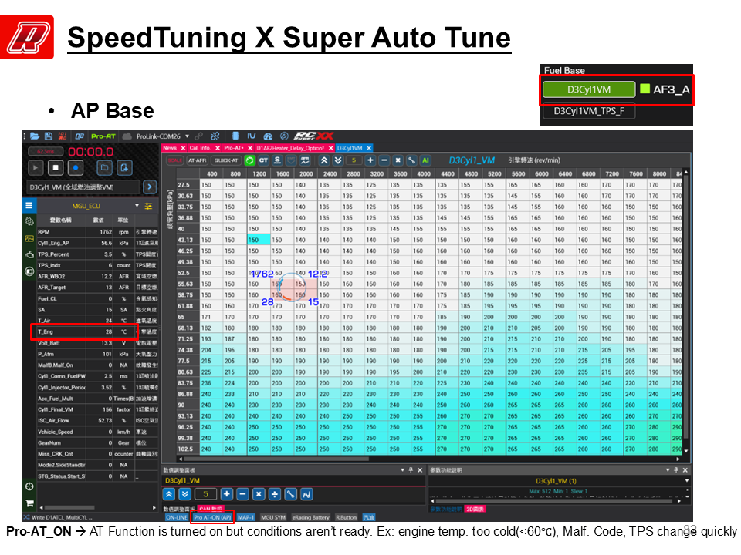Viewport: 741px width, 555px height.
Task: Open a file with the folder icon
Action: point(35,136)
